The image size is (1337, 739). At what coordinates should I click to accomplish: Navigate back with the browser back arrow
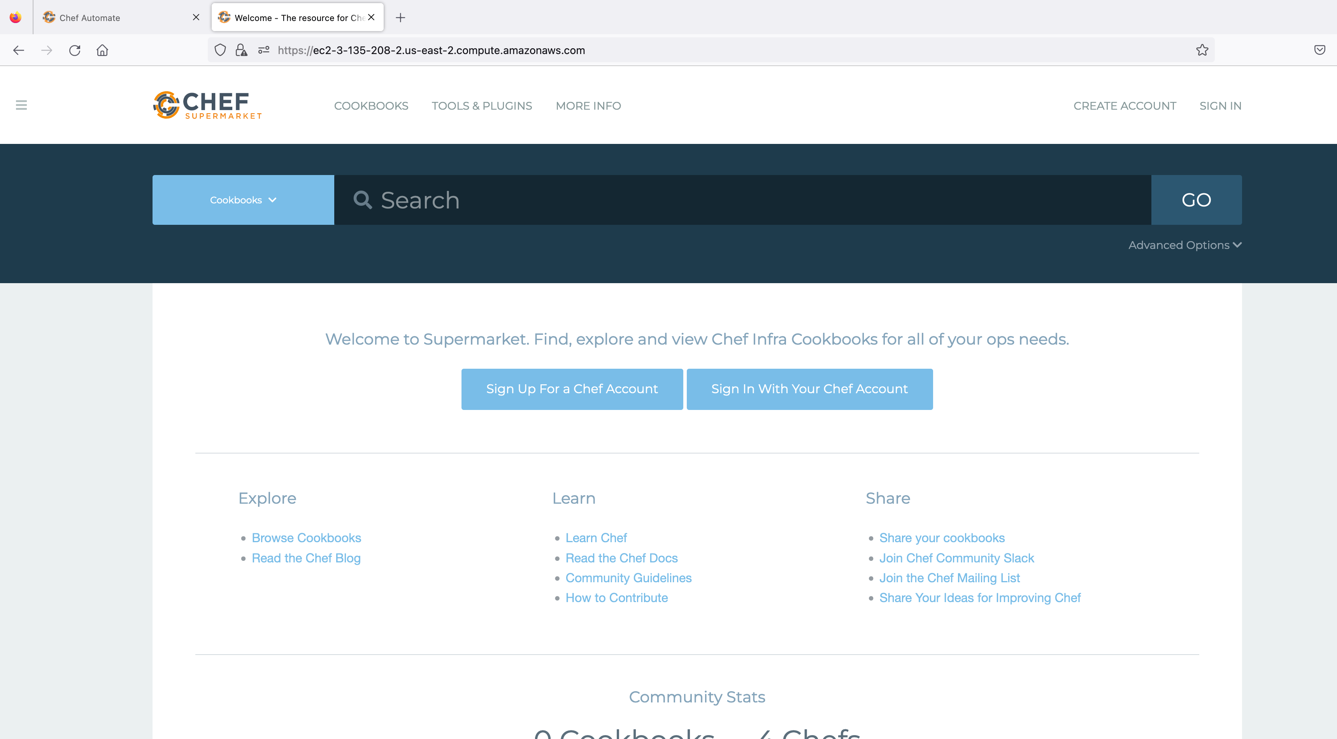19,50
